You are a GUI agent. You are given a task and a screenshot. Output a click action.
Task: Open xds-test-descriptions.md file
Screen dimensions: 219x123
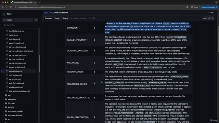coord(19,91)
